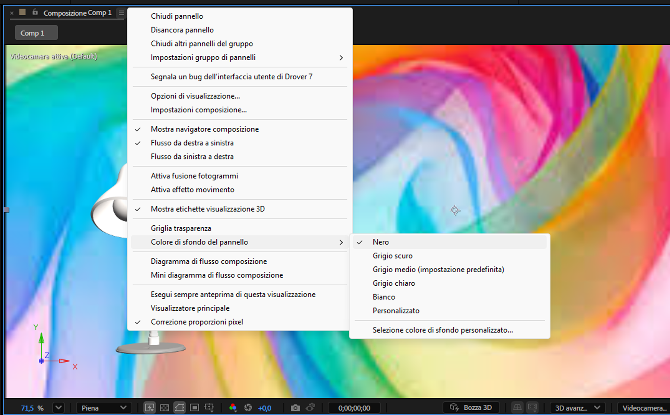
Task: Toggle the transparency grid checkerboard icon
Action: pyautogui.click(x=165, y=407)
